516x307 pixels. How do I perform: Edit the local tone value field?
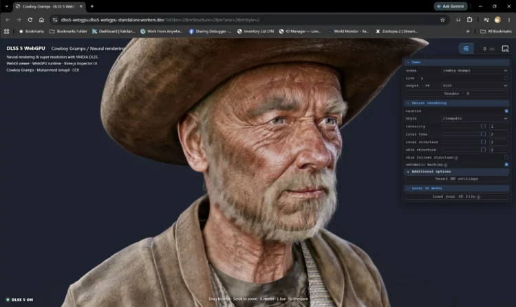(x=499, y=135)
